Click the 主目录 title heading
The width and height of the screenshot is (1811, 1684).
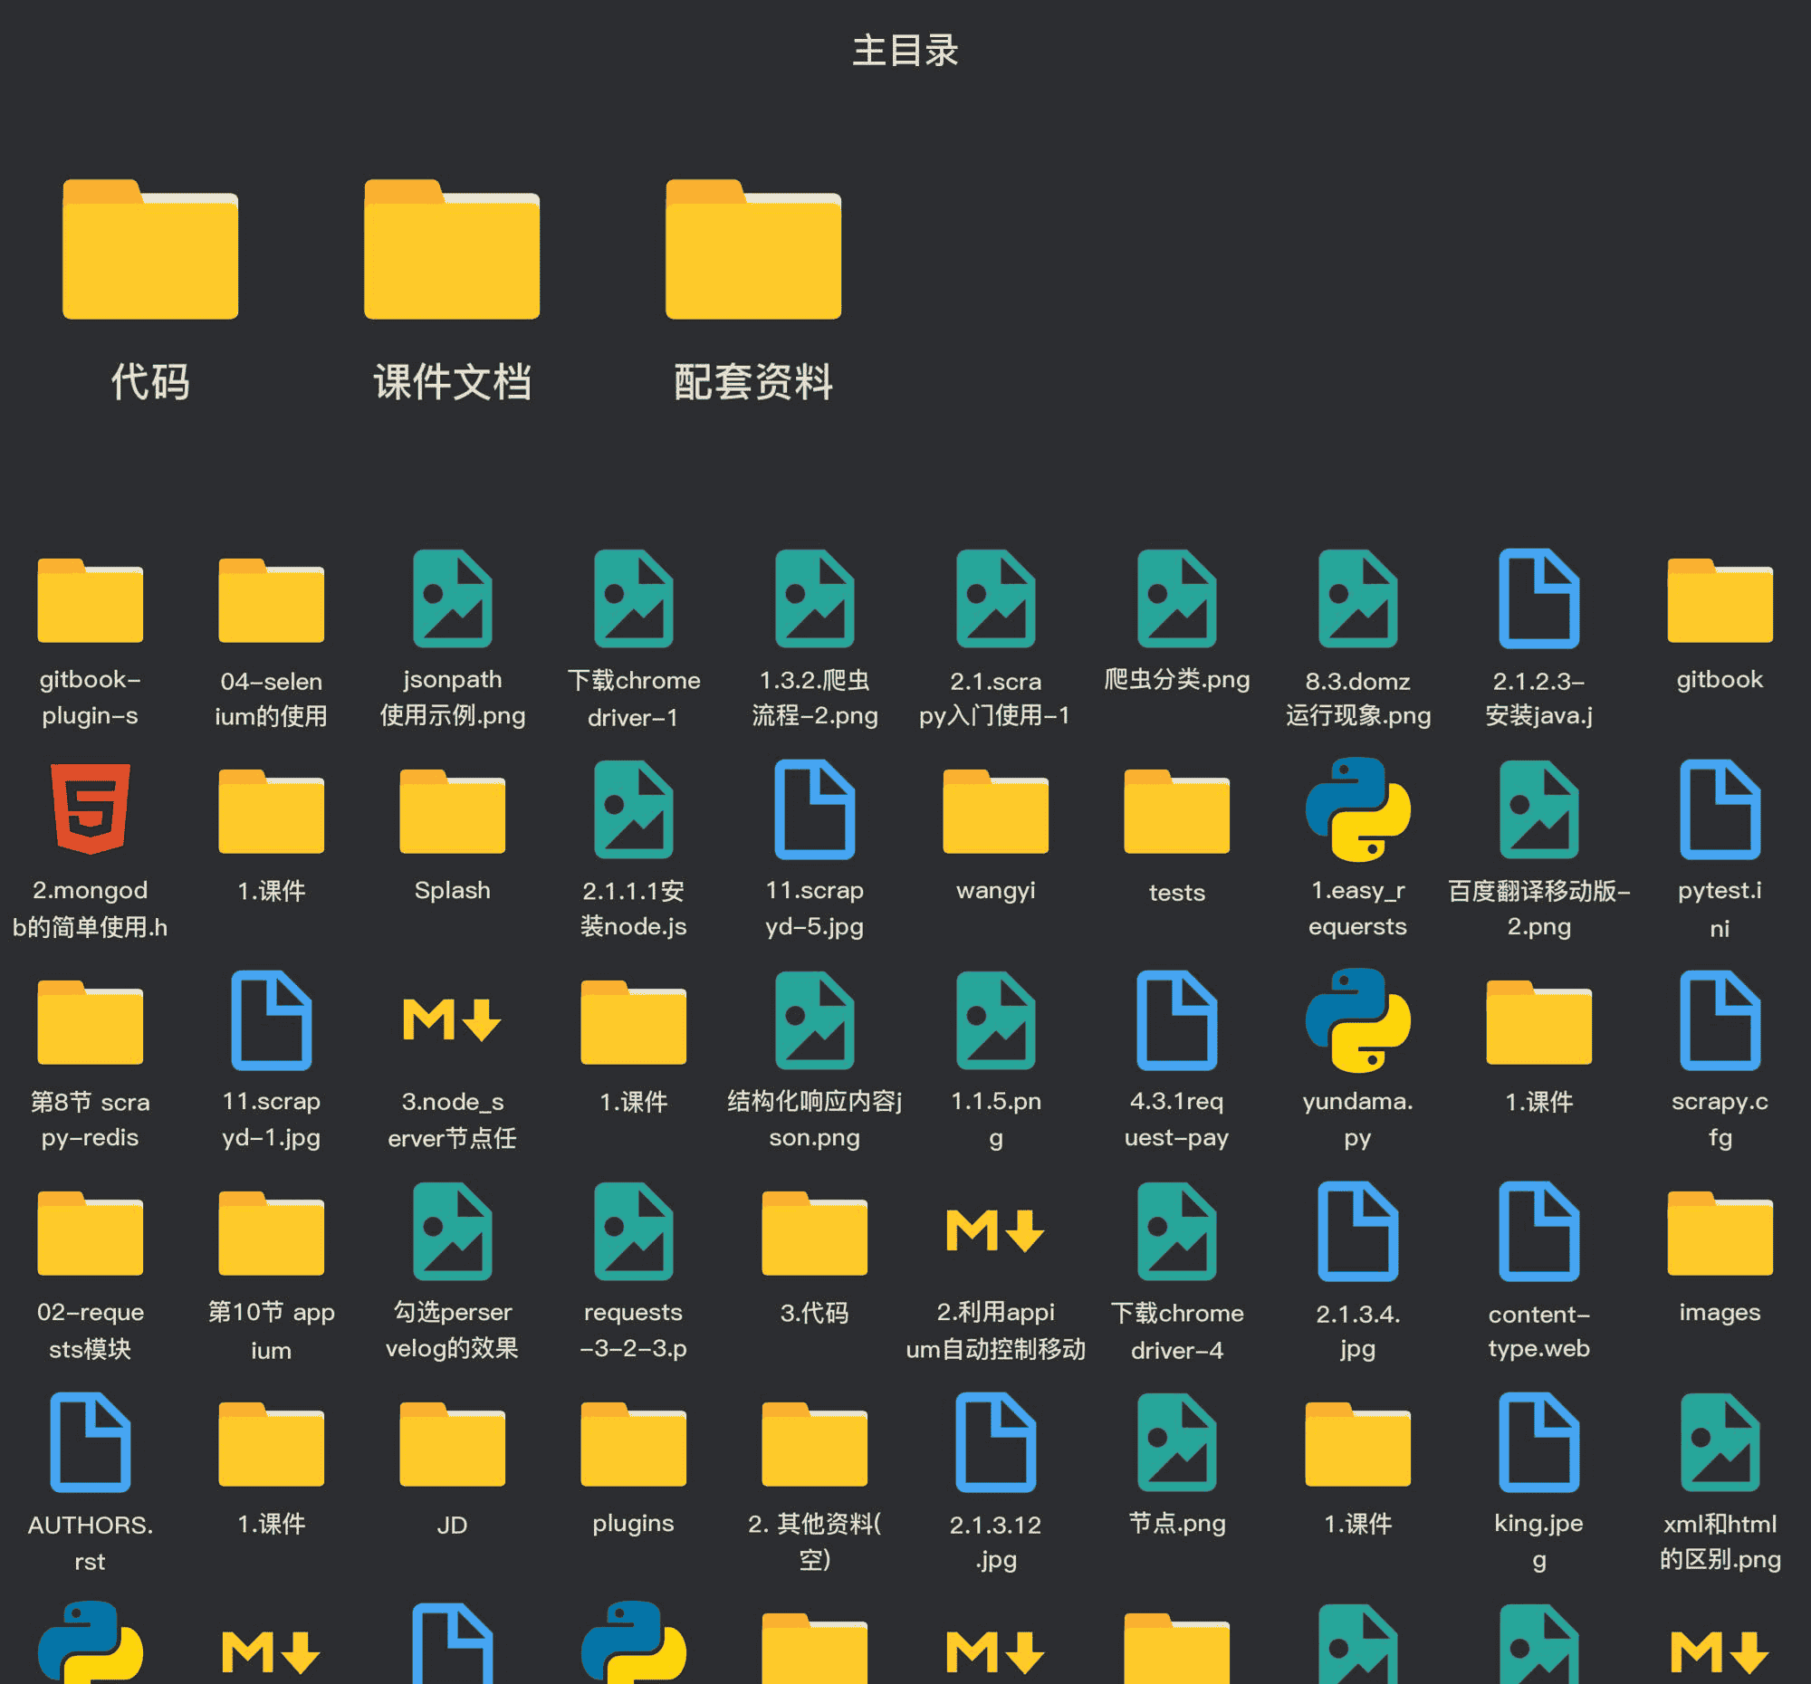click(x=905, y=51)
